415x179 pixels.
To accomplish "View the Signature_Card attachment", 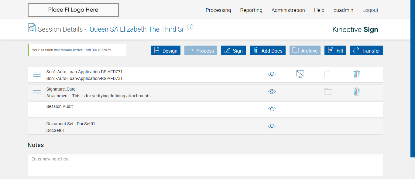I will coord(272,91).
